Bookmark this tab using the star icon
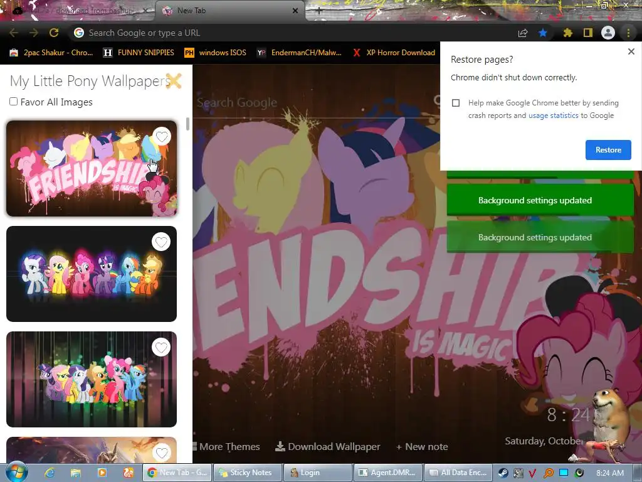 [543, 33]
